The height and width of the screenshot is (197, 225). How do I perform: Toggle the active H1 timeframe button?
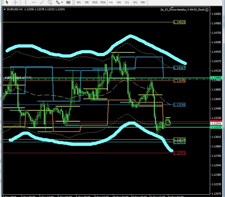click(x=111, y=2)
